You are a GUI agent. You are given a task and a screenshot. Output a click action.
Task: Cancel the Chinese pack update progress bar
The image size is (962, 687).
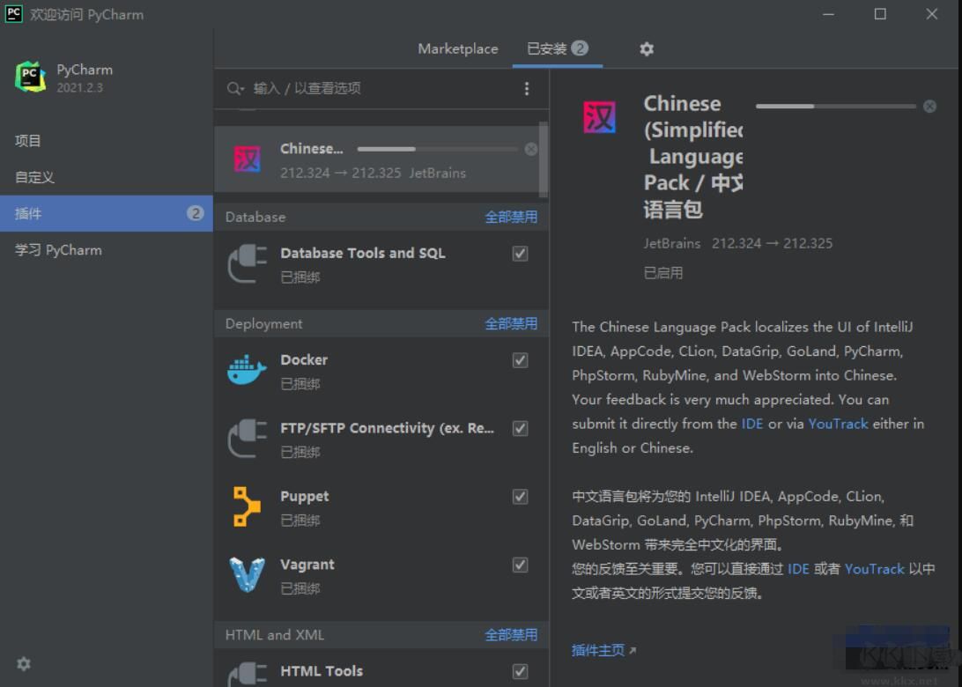929,106
